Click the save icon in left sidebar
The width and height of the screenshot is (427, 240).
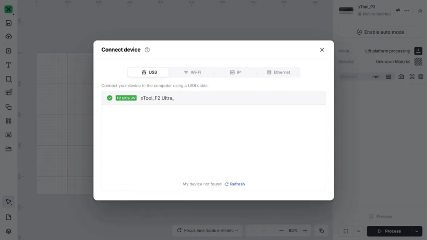pyautogui.click(x=8, y=23)
